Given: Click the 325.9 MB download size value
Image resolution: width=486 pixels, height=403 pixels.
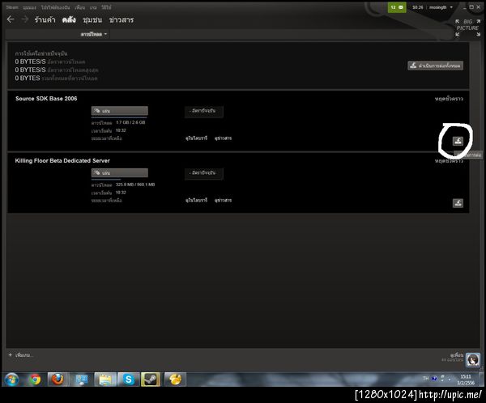Looking at the screenshot, I should pos(135,185).
